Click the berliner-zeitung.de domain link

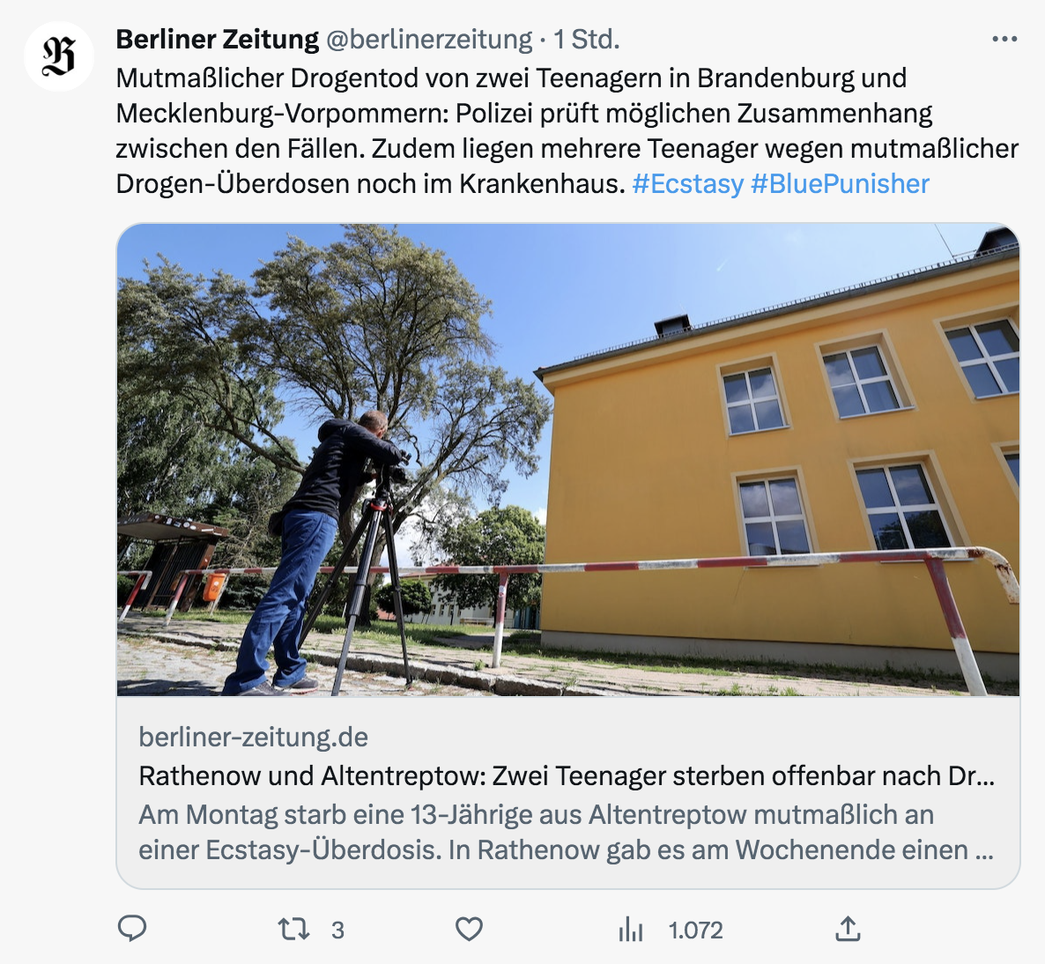coord(253,738)
